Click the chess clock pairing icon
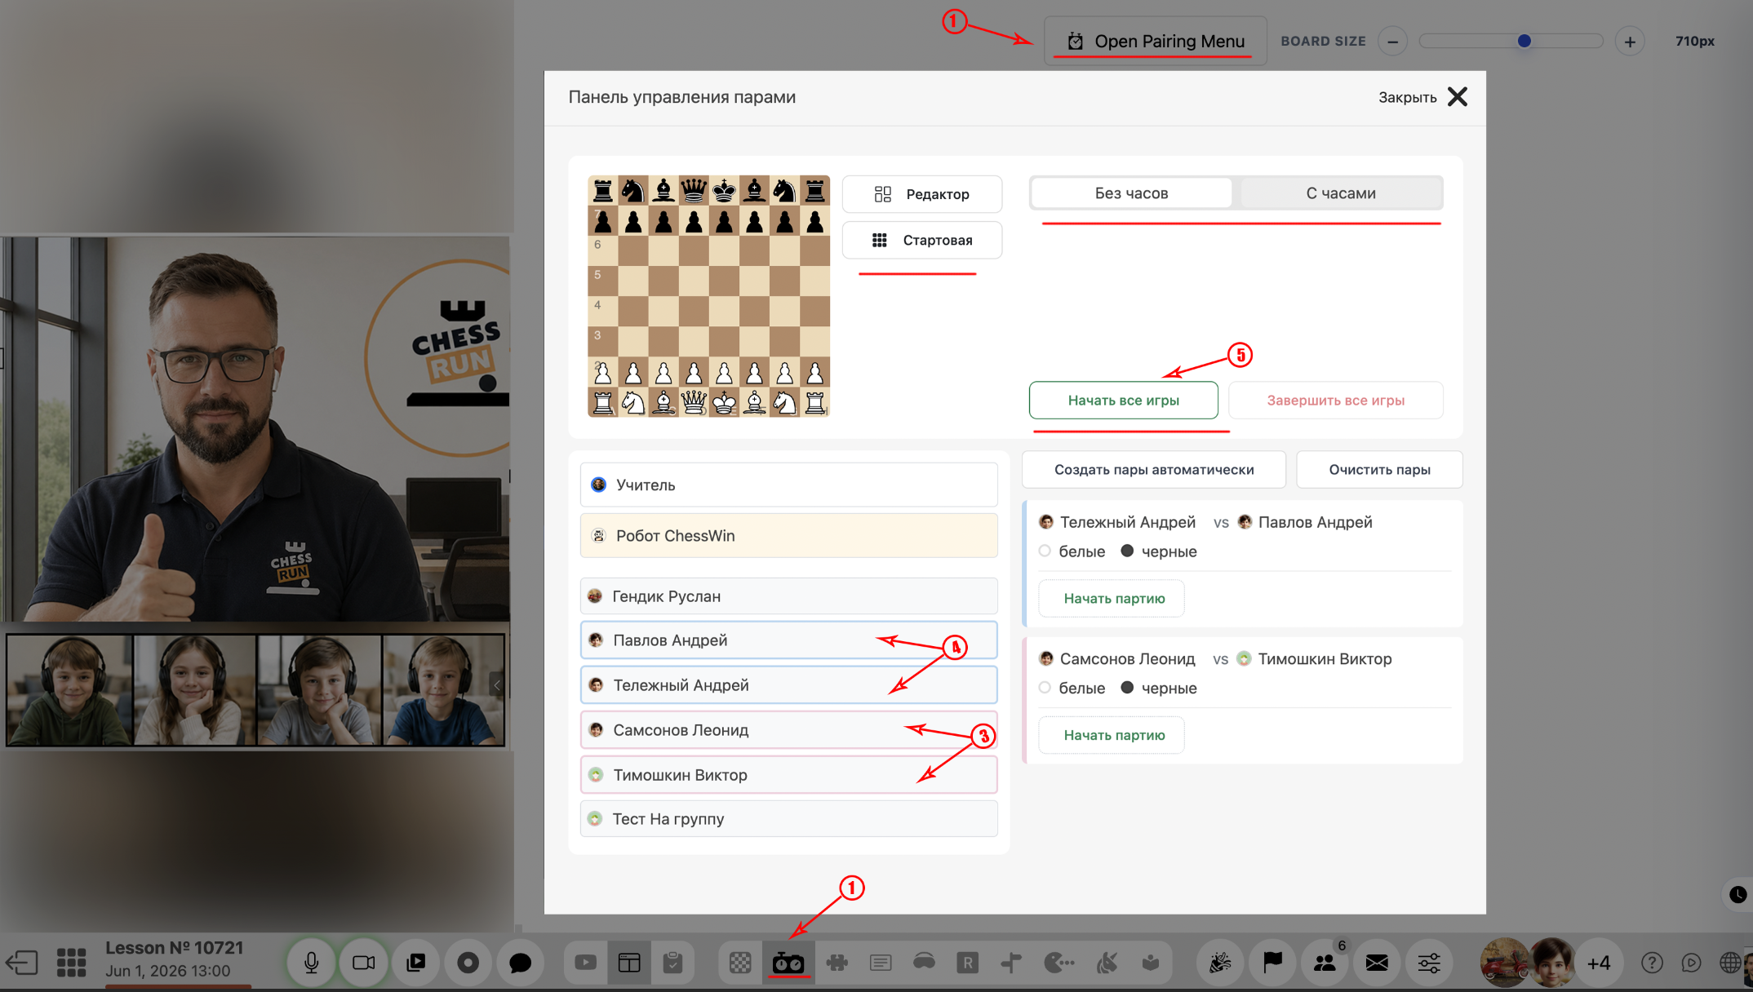 [788, 963]
